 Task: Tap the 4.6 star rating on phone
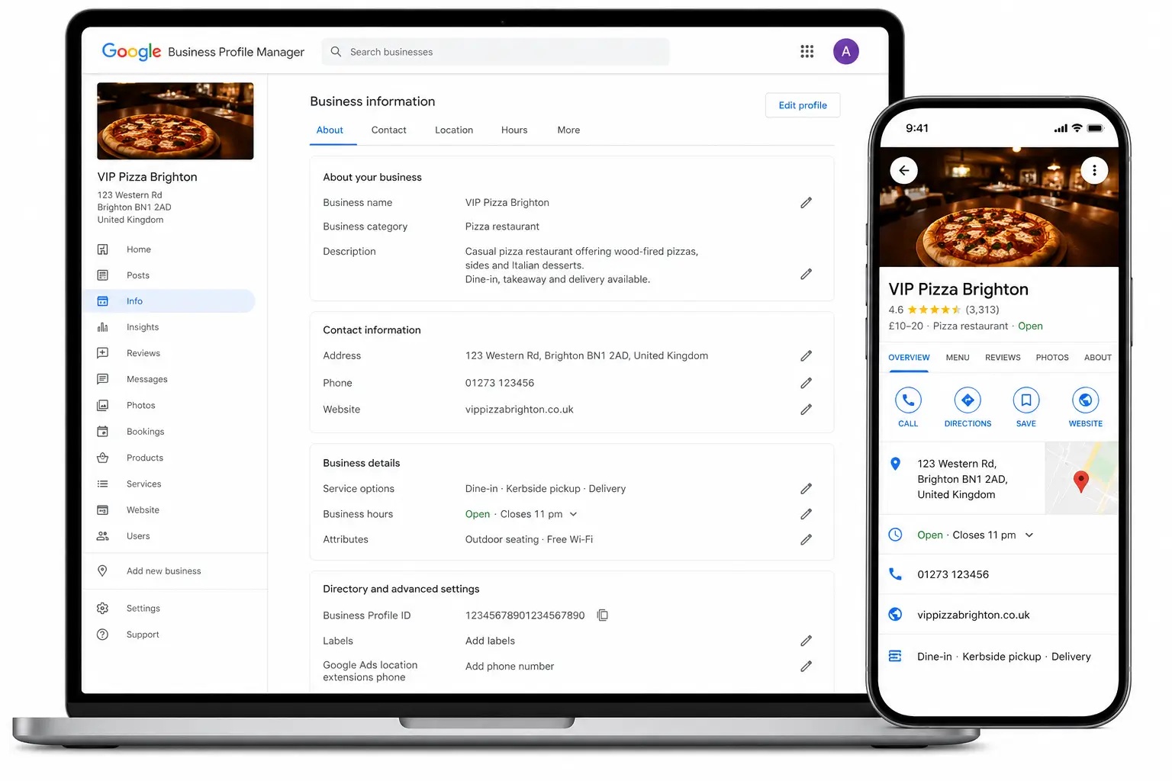click(x=944, y=310)
